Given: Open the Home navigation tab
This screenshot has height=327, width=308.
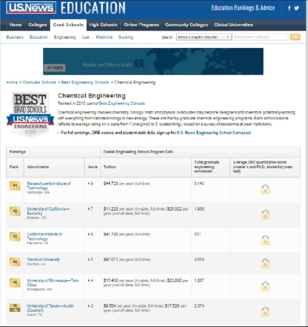Looking at the screenshot, I should coord(16,25).
